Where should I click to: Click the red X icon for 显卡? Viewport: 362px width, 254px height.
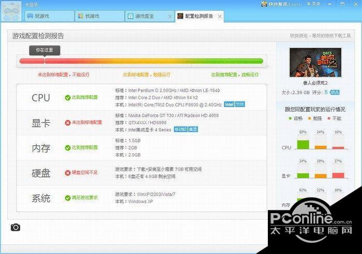pyautogui.click(x=68, y=123)
